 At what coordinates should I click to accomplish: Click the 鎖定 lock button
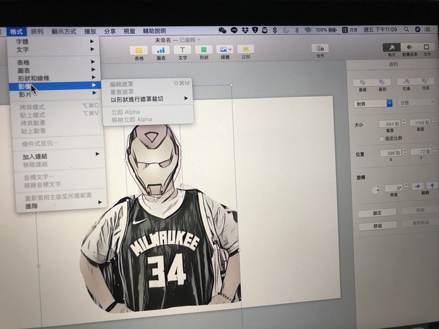[377, 213]
